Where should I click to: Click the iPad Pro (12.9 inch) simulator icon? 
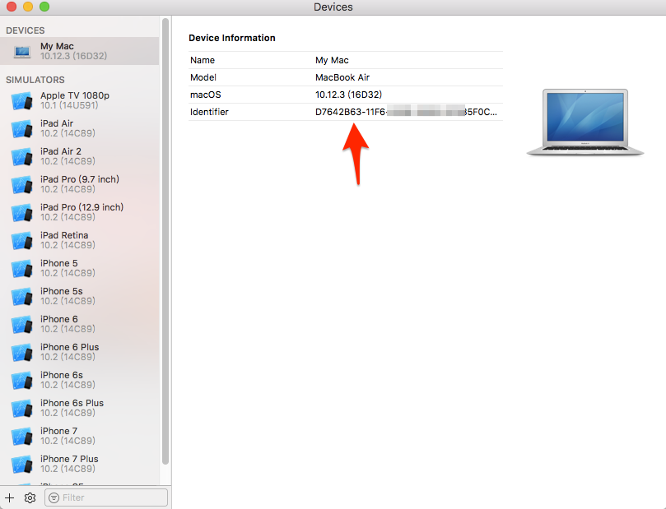point(21,213)
